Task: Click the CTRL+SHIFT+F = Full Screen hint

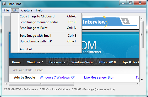Action: [20, 89]
